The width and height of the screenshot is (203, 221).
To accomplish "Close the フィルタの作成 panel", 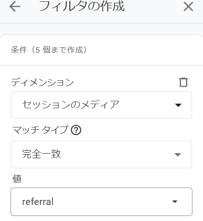I will [188, 6].
